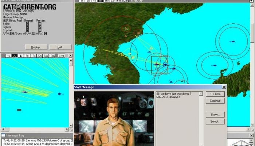Viewport: 255px width, 146px height.
Task: Click the AAW value 12 box
Action: tap(12, 34)
